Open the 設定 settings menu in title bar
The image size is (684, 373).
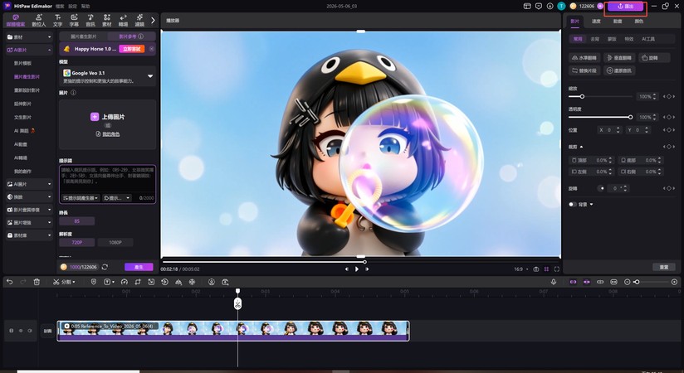(73, 7)
